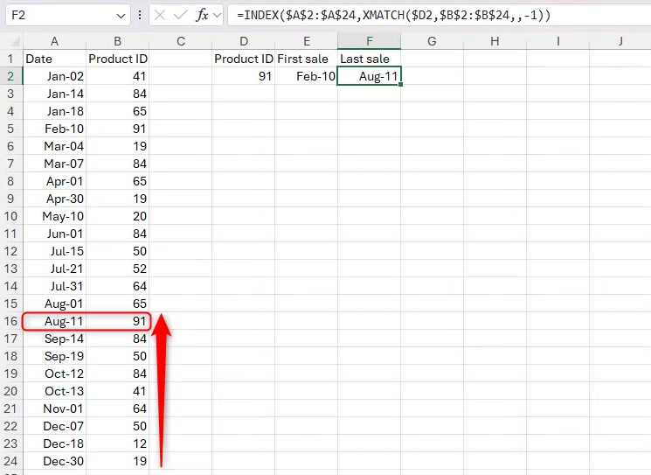The image size is (651, 475).
Task: Select row 10 header
Action: pyautogui.click(x=10, y=216)
